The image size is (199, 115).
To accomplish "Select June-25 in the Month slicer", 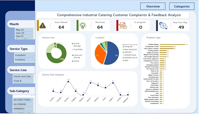I will [24, 33].
